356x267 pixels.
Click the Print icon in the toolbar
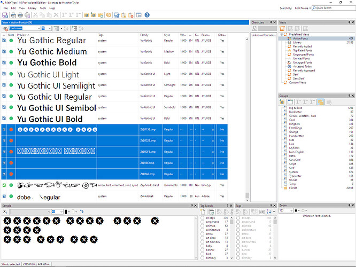pos(20,15)
